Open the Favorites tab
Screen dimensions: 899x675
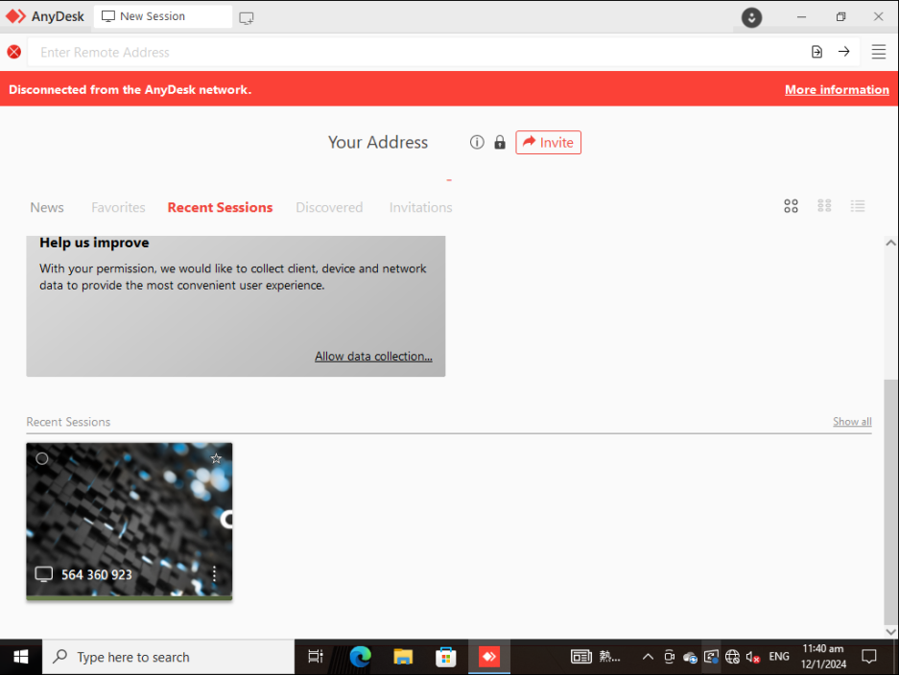[x=118, y=207]
